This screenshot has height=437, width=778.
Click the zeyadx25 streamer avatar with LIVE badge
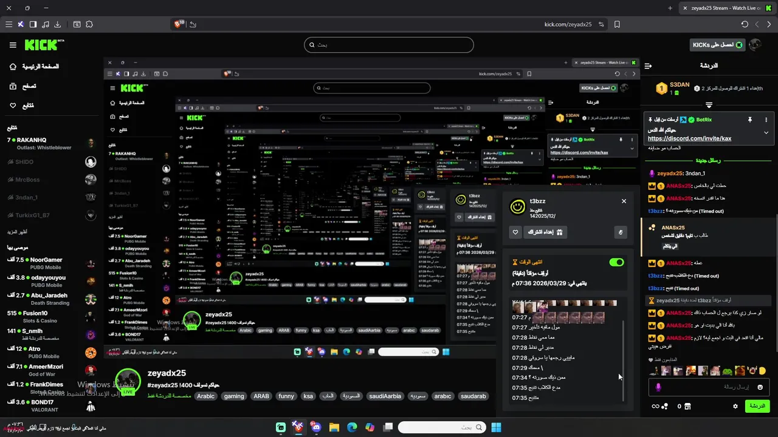point(128,382)
